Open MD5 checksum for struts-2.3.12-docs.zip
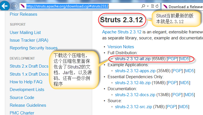The image size is (203, 115). pyautogui.click(x=189, y=95)
